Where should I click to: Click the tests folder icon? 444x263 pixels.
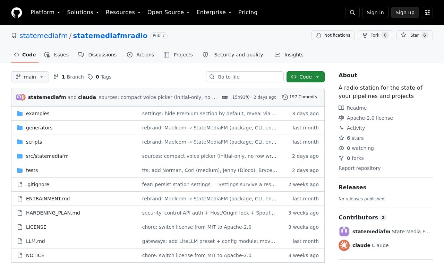[20, 170]
